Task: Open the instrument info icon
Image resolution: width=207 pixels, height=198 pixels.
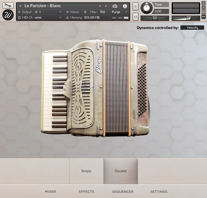Action: tap(125, 6)
